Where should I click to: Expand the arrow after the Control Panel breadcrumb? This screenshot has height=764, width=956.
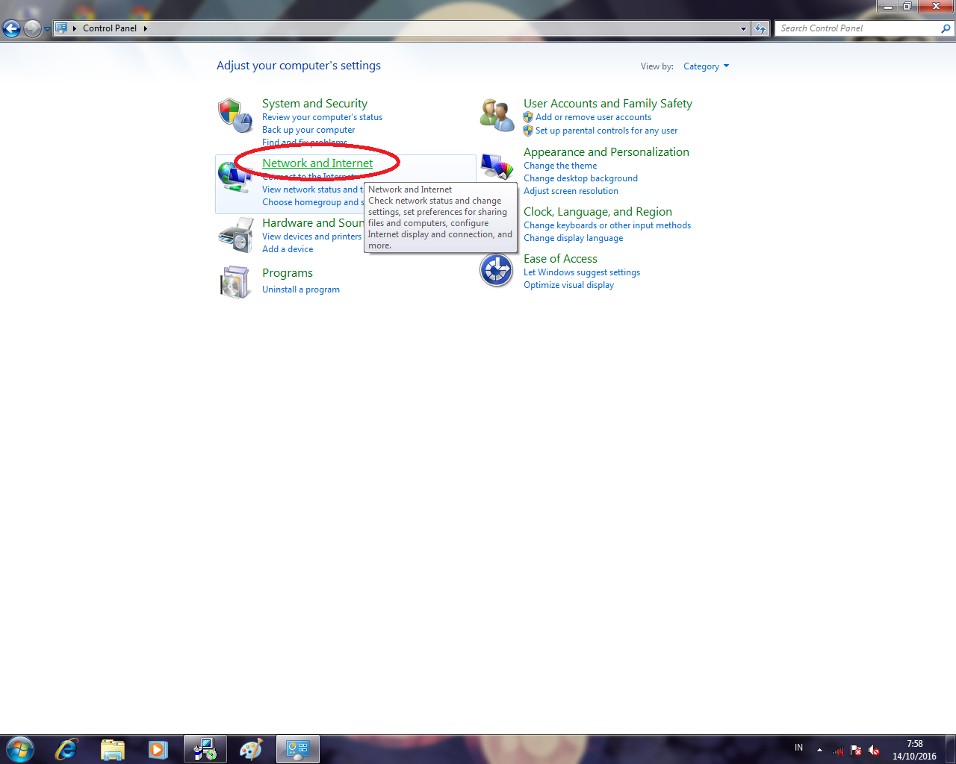coord(146,28)
